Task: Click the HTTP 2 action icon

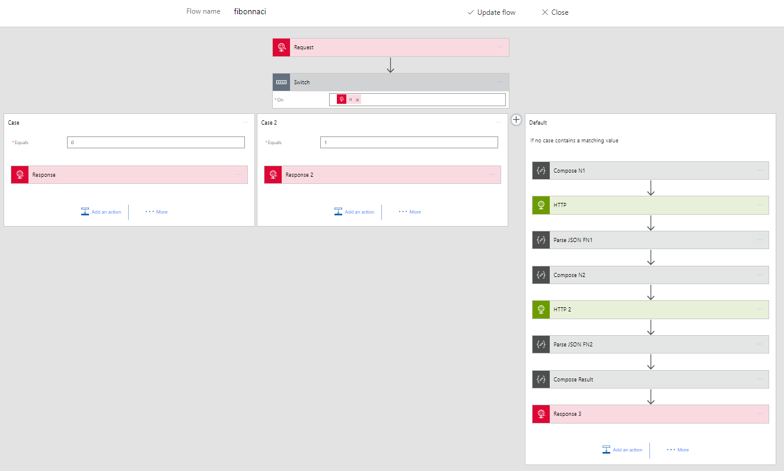Action: tap(541, 310)
